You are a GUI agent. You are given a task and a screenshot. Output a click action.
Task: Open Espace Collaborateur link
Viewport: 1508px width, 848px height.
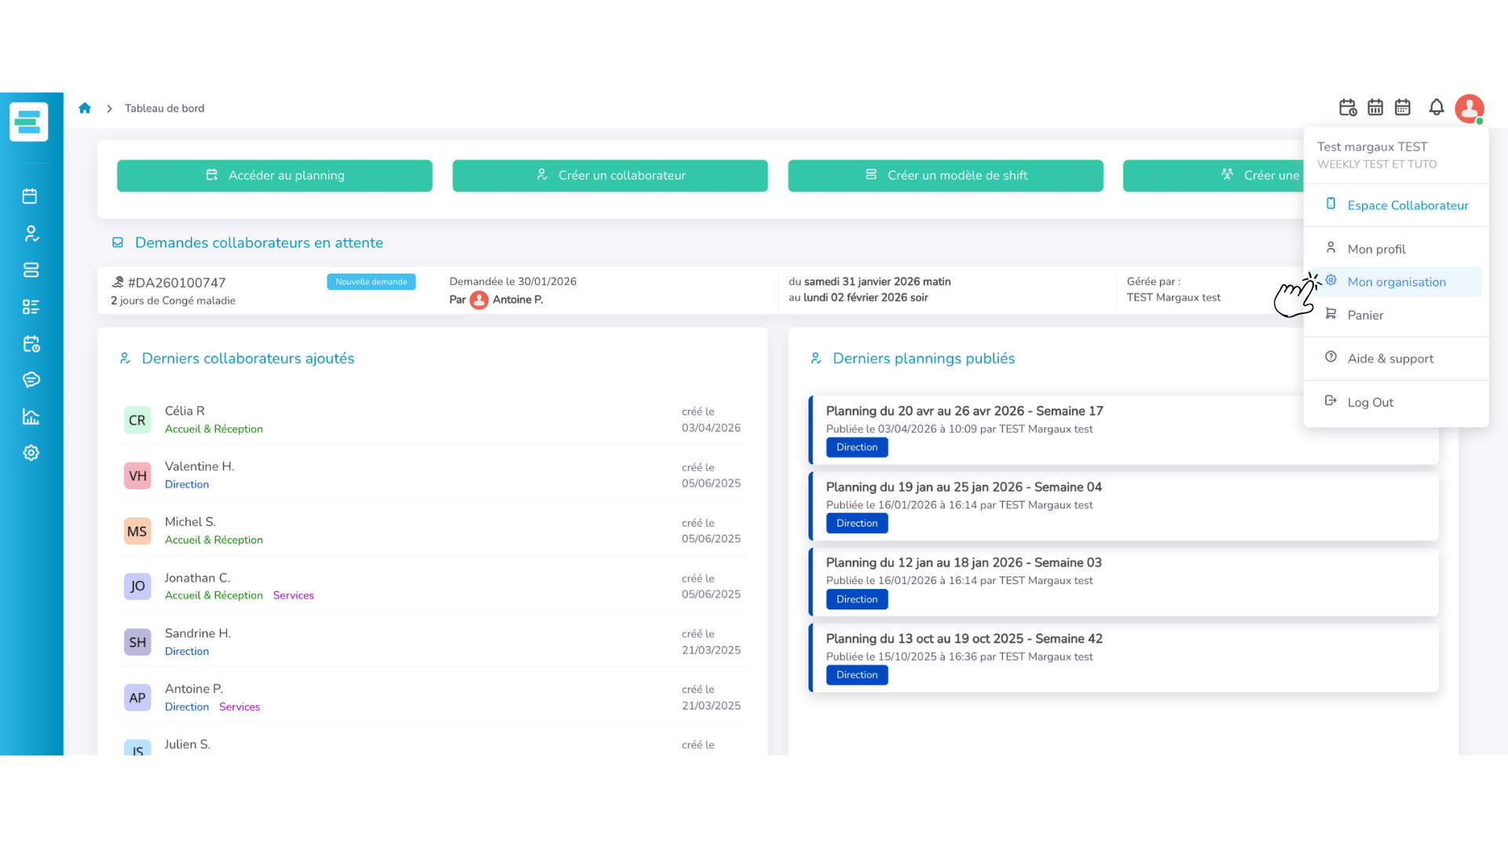point(1396,206)
